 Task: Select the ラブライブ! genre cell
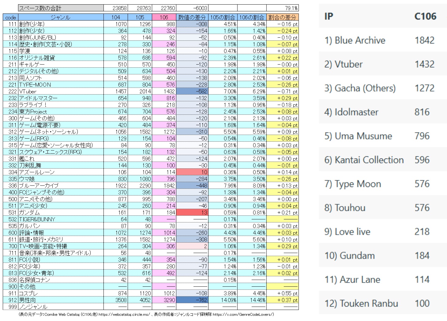[x=61, y=105]
